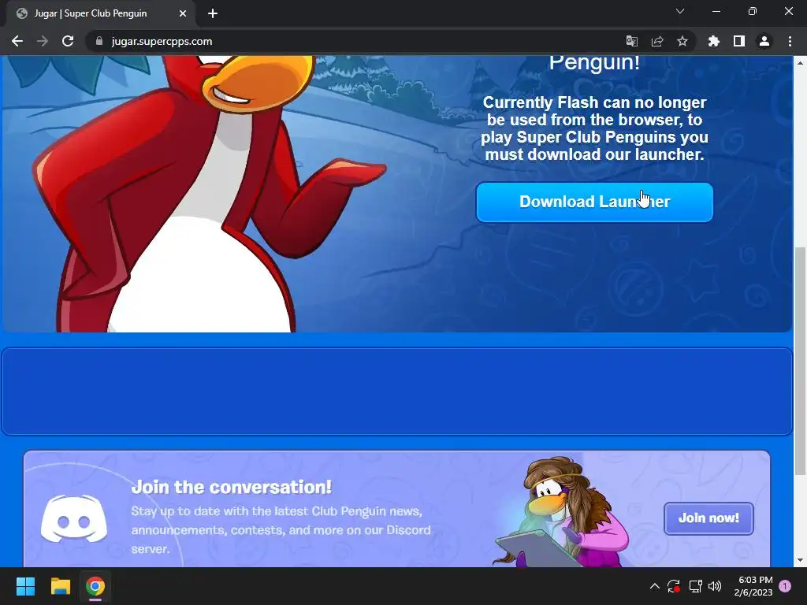The image size is (807, 605).
Task: Share this page using share icon
Action: pos(656,41)
